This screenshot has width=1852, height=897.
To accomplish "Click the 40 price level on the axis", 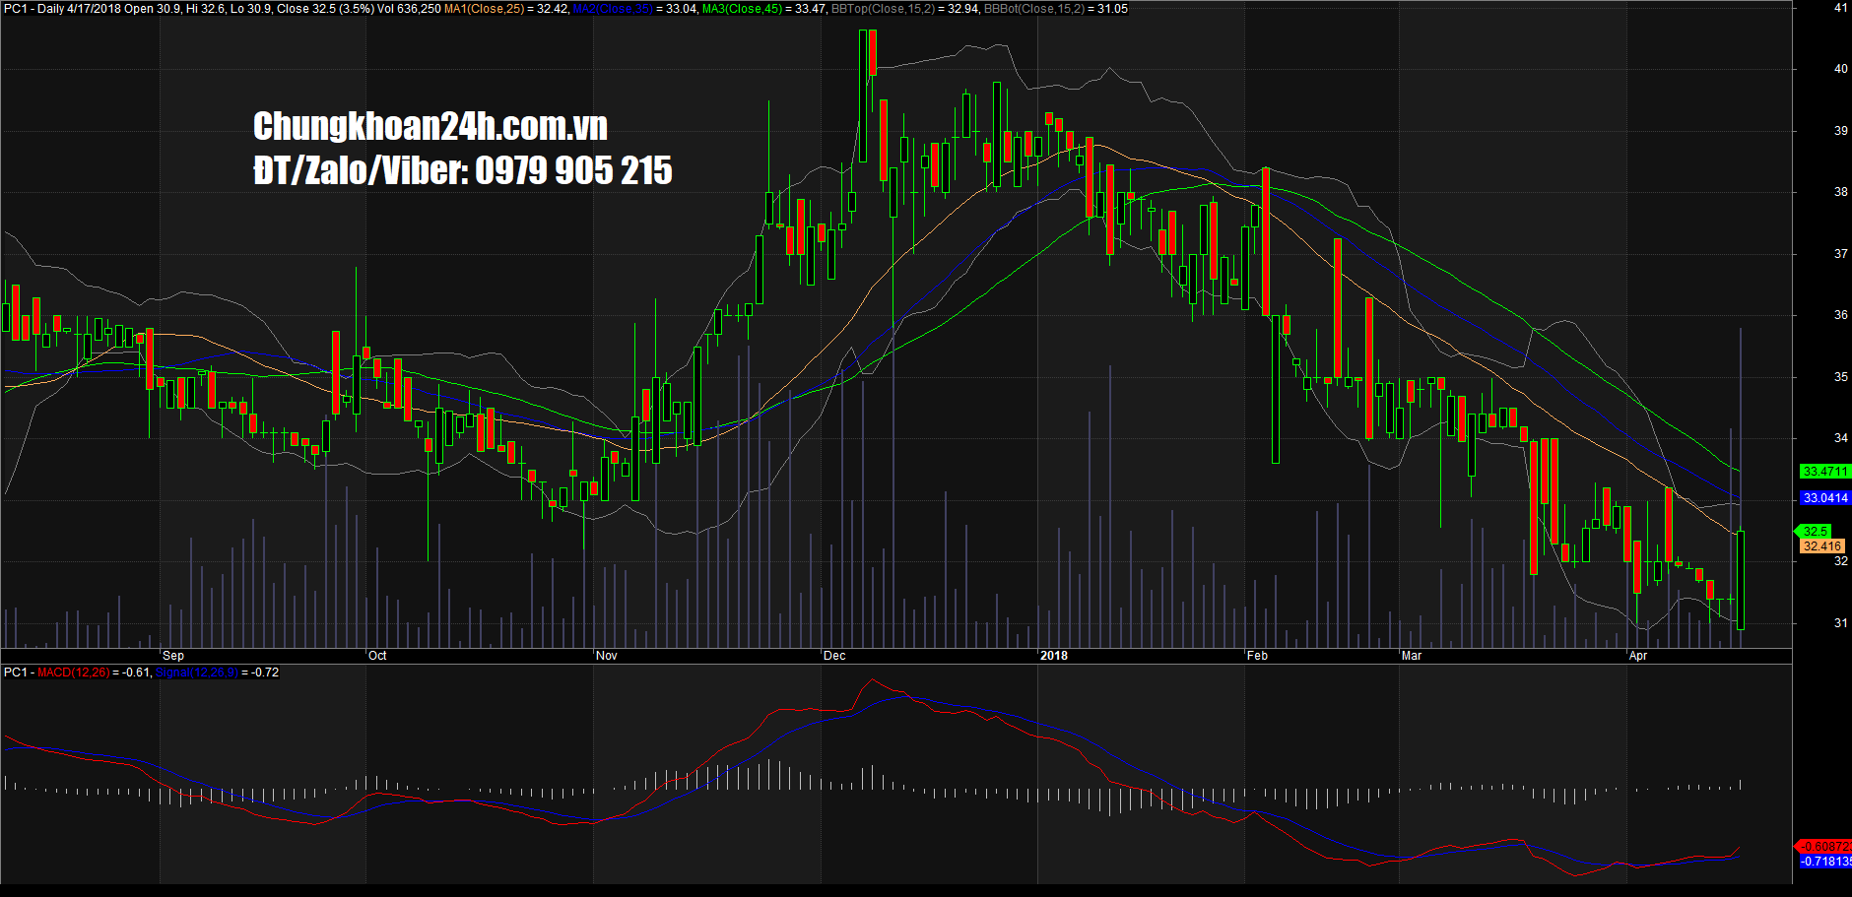I will click(1840, 69).
